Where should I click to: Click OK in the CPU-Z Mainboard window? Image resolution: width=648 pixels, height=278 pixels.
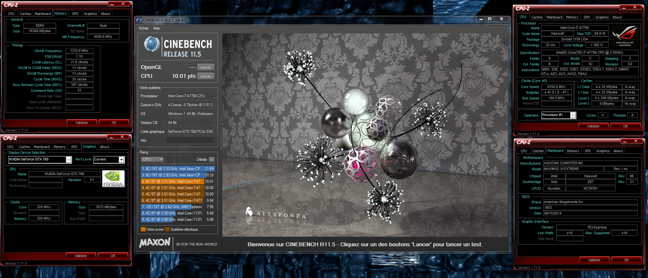(626, 260)
